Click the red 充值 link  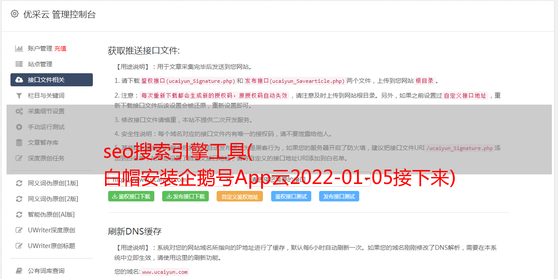coord(60,48)
